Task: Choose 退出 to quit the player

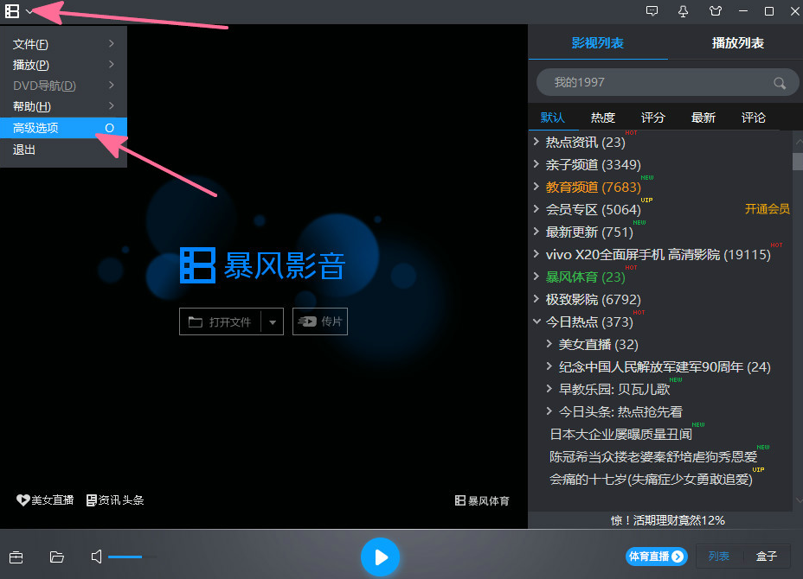Action: [x=63, y=150]
